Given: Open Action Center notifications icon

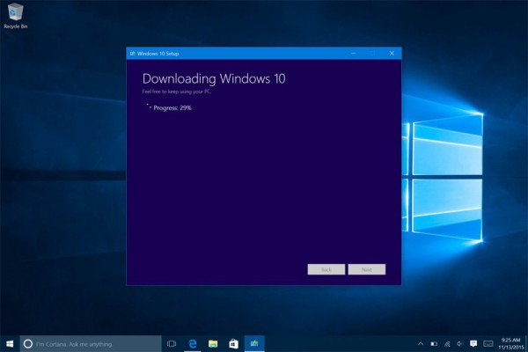Looking at the screenshot, I should [473, 343].
